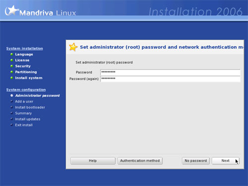248x186 pixels.
Task: Click the dialog title heading text
Action: [162, 47]
